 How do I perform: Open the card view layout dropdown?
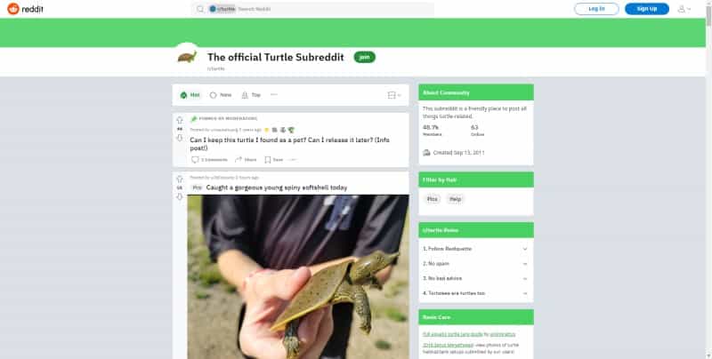394,95
